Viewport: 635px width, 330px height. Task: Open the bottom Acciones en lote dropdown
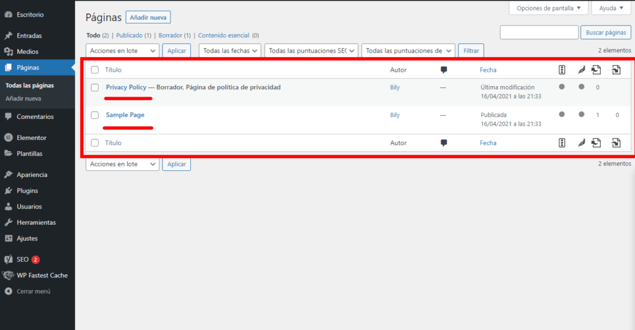pos(122,164)
